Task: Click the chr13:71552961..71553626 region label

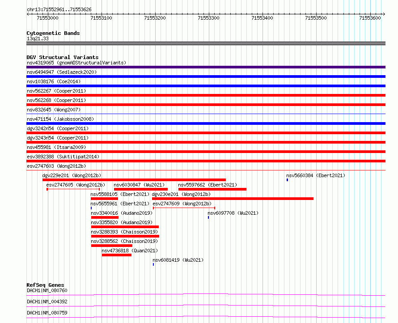Action: pos(59,10)
